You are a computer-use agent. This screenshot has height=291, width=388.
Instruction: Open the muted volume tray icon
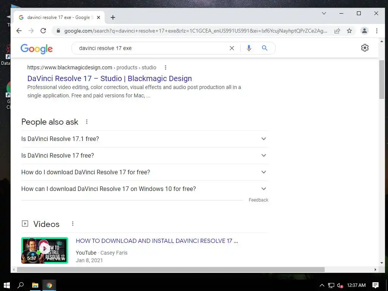[x=340, y=285]
